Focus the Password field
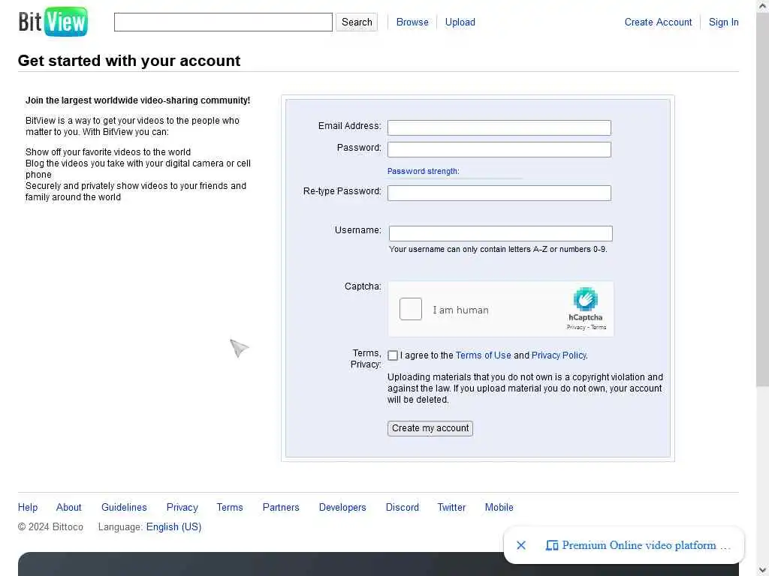769x576 pixels. tap(499, 149)
